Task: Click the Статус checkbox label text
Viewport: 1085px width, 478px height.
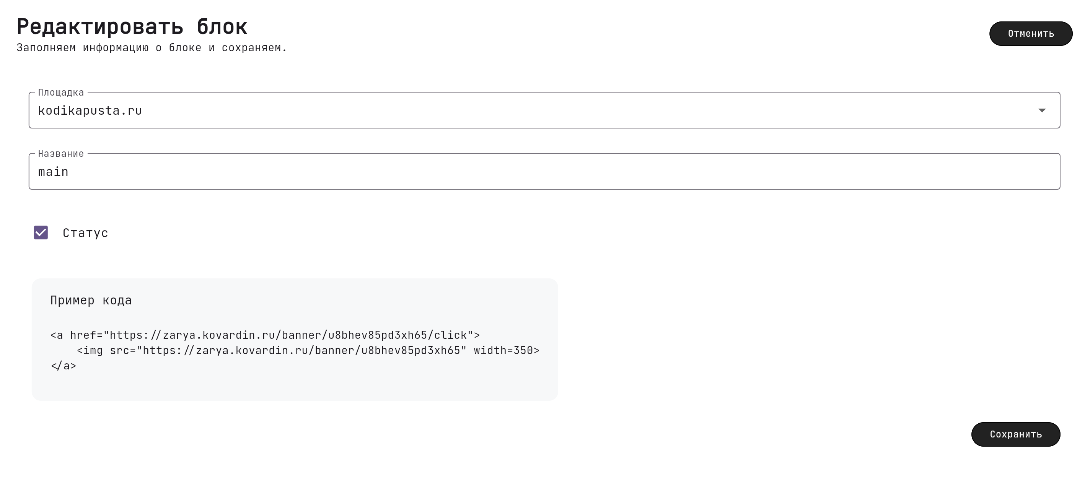Action: tap(85, 233)
